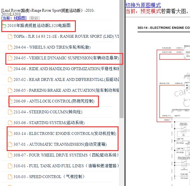190x186 pixels.
Task: Click the 303-14 ELECTRONIC ENGINE heading in the preview
Action: click(164, 28)
